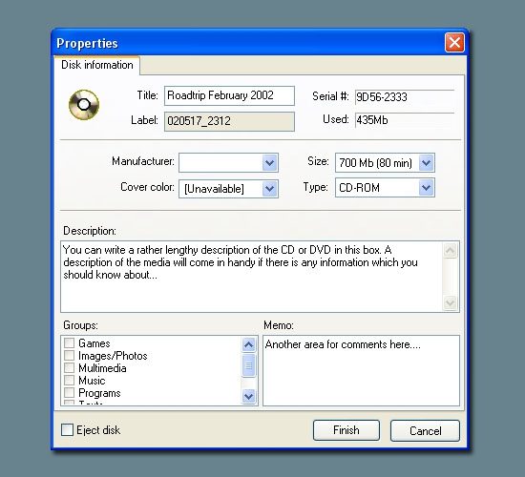Click inside the Memo text box
This screenshot has height=477, width=525.
tap(361, 370)
